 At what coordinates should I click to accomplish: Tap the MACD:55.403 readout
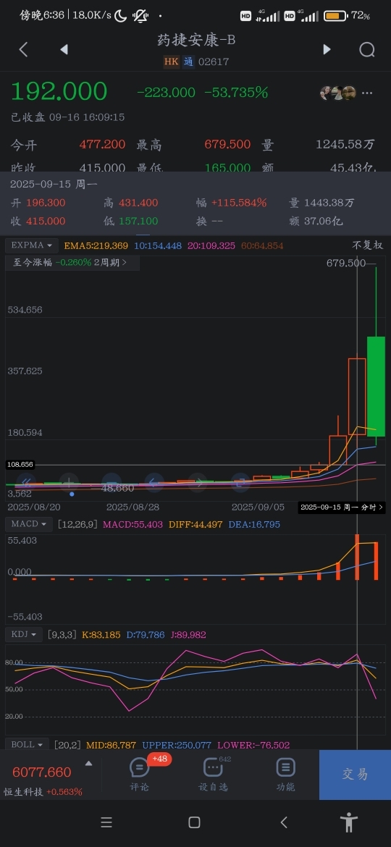(133, 525)
